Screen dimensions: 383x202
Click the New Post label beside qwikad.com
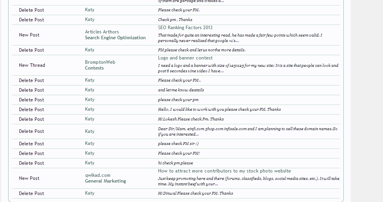coord(29,178)
